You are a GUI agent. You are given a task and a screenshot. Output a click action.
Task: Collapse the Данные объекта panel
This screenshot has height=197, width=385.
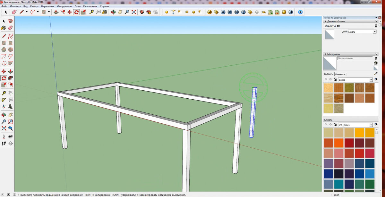(325, 21)
